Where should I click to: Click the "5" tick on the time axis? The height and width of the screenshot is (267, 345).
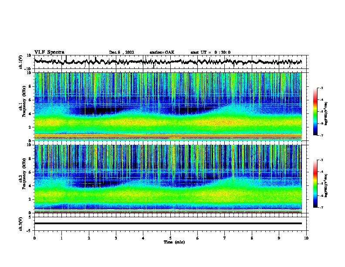point(170,238)
